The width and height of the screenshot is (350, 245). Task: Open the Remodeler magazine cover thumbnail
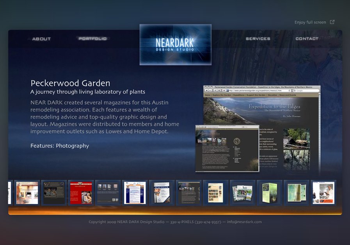[162, 193]
